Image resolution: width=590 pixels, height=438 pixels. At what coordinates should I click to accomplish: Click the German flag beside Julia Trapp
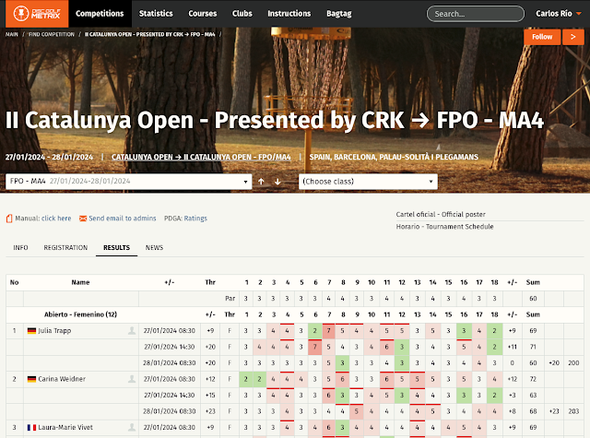tap(31, 331)
